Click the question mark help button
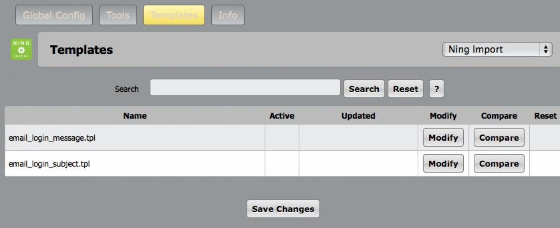The image size is (560, 228). 436,89
